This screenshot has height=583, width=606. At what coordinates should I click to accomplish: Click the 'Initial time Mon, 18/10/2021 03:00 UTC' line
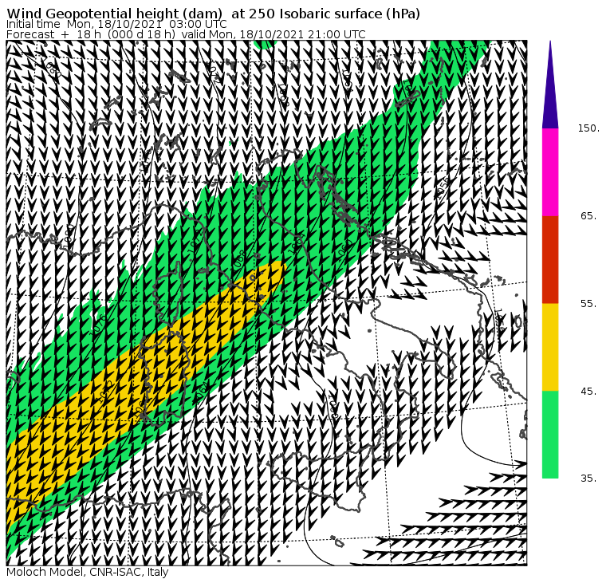point(116,24)
